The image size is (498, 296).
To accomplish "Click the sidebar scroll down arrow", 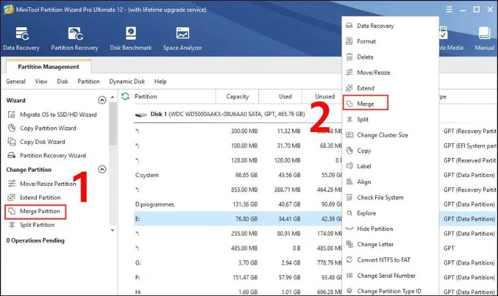I will click(x=113, y=230).
